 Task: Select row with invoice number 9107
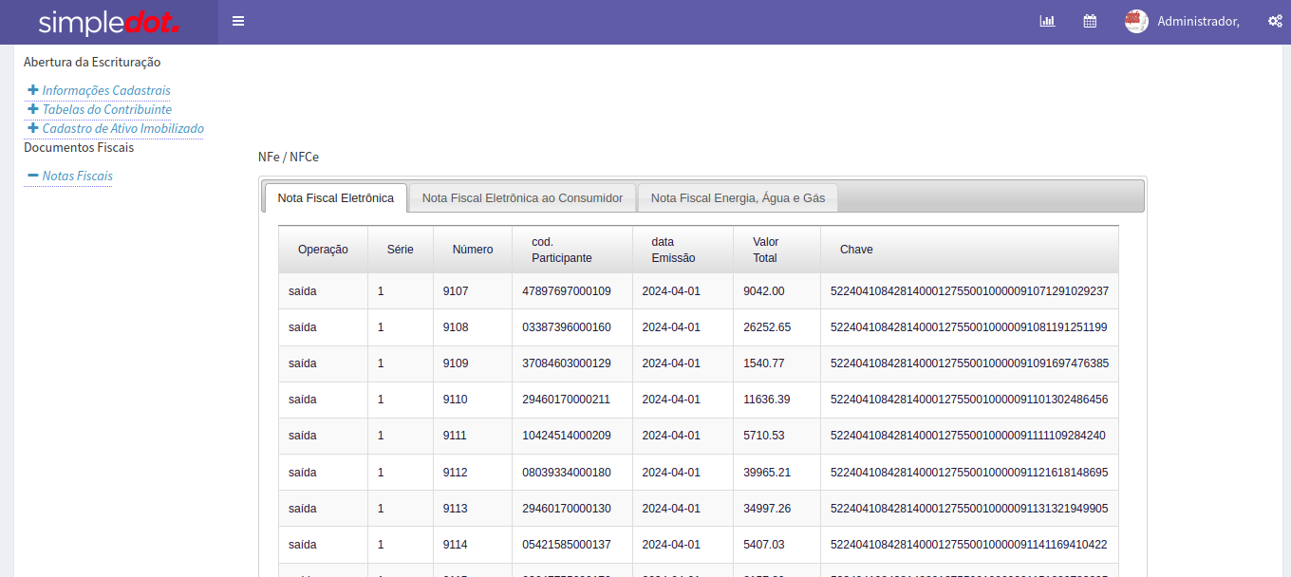(x=456, y=291)
